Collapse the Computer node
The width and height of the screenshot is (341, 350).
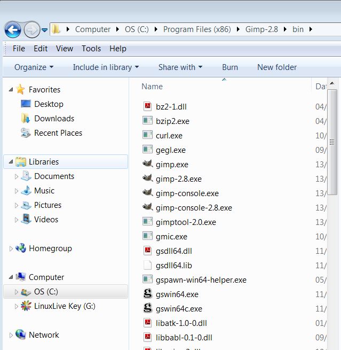[11, 277]
